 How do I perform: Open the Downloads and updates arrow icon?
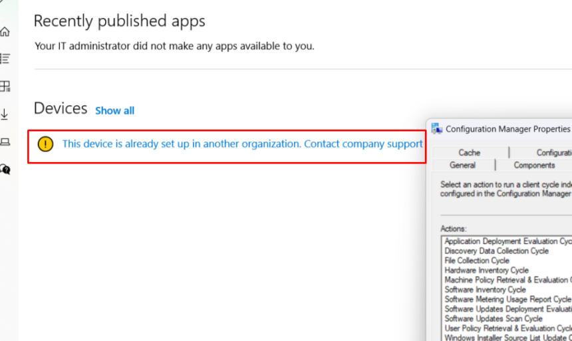[x=5, y=114]
